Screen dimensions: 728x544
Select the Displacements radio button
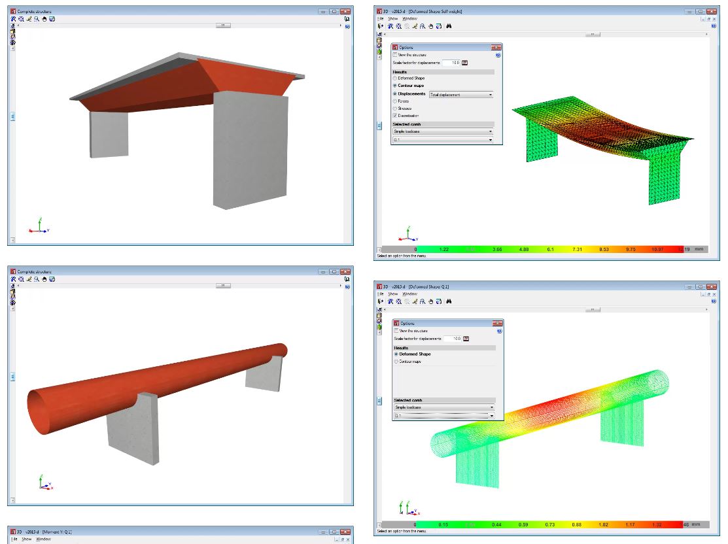pos(395,93)
